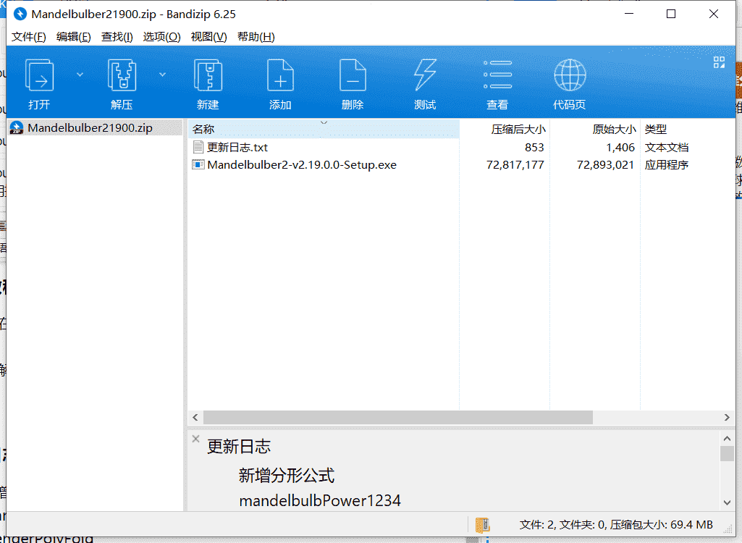Click the Code page (代码页) globe icon
This screenshot has height=543, width=742.
click(x=570, y=75)
